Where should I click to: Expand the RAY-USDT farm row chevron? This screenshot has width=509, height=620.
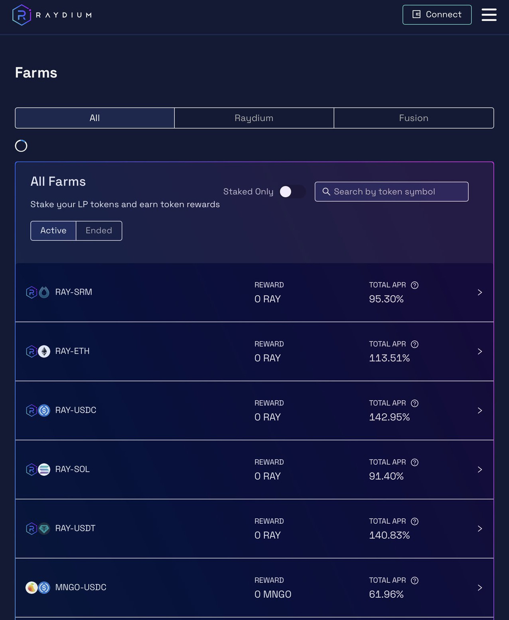point(480,528)
